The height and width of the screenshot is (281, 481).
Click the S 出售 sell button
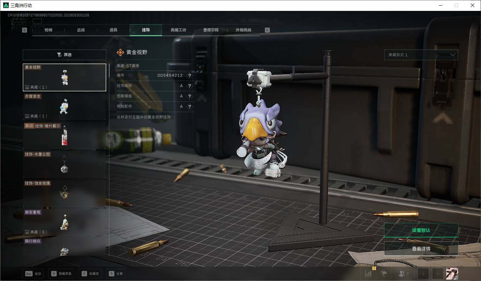(116, 274)
